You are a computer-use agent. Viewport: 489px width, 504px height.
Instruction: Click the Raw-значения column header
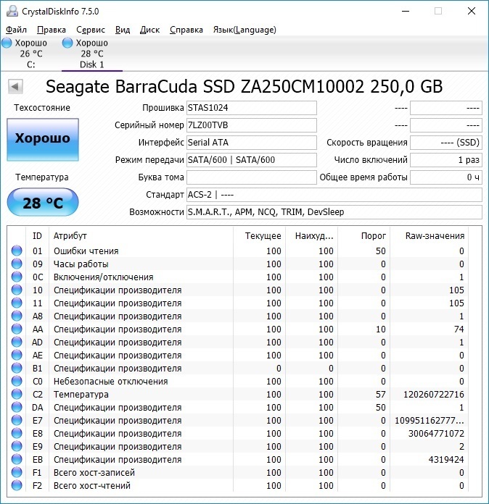(436, 235)
